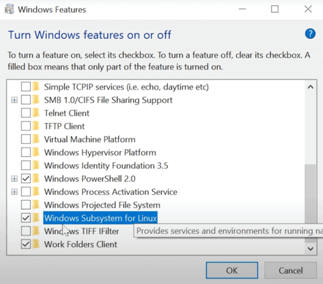Click folder icon beside Virtual Machine Platform
The image size is (323, 284).
(36, 140)
